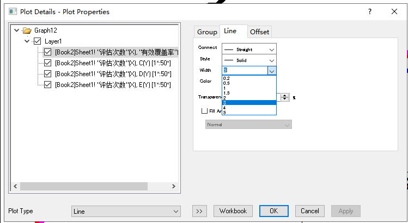Click the tree panel scroll right arrow
Viewport: 408px width, 223px height.
point(173,186)
